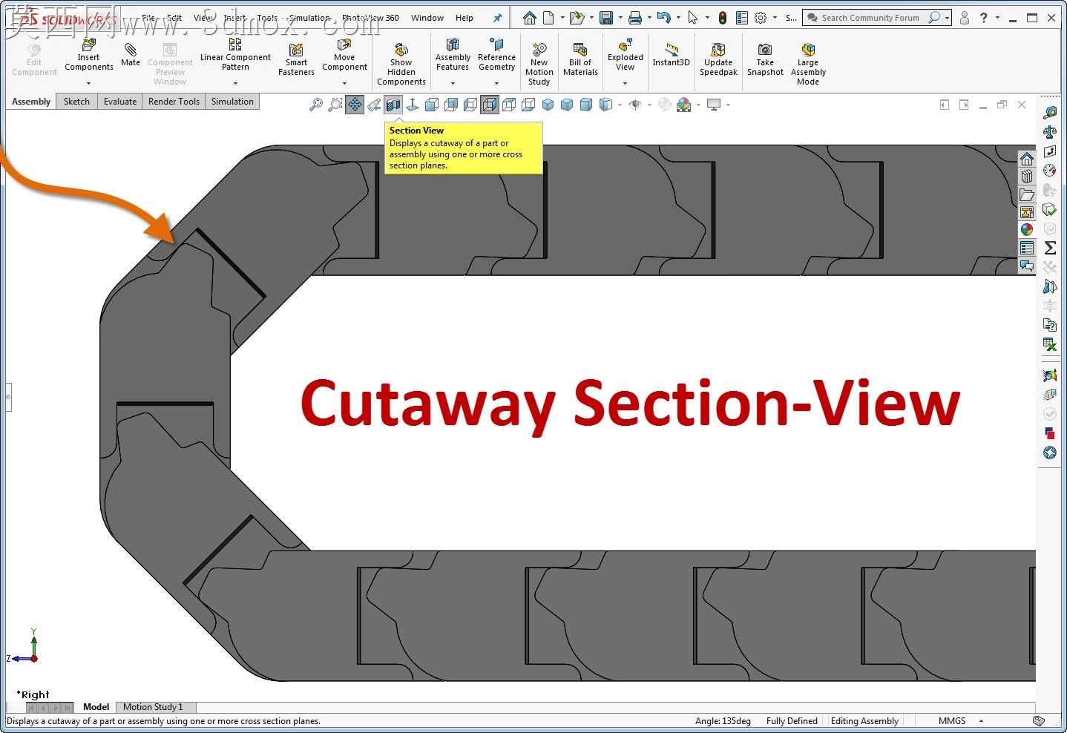Select the Mate tool
1067x733 pixels.
(131, 54)
